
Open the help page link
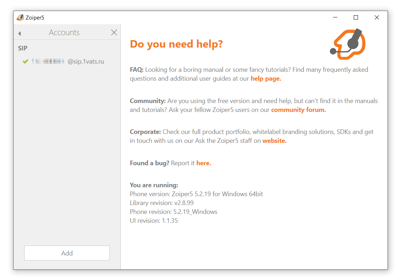[x=266, y=79]
